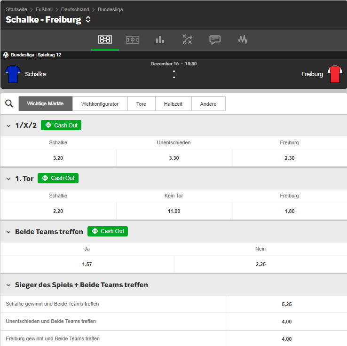Collapse Sieger des Spiels + Beide Teams treffen
The width and height of the screenshot is (347, 346).
(x=8, y=285)
